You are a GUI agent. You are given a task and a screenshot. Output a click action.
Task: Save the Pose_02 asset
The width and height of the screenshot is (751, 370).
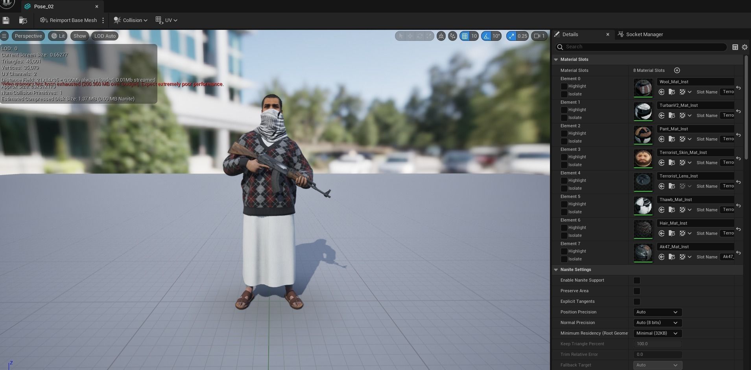pos(6,20)
